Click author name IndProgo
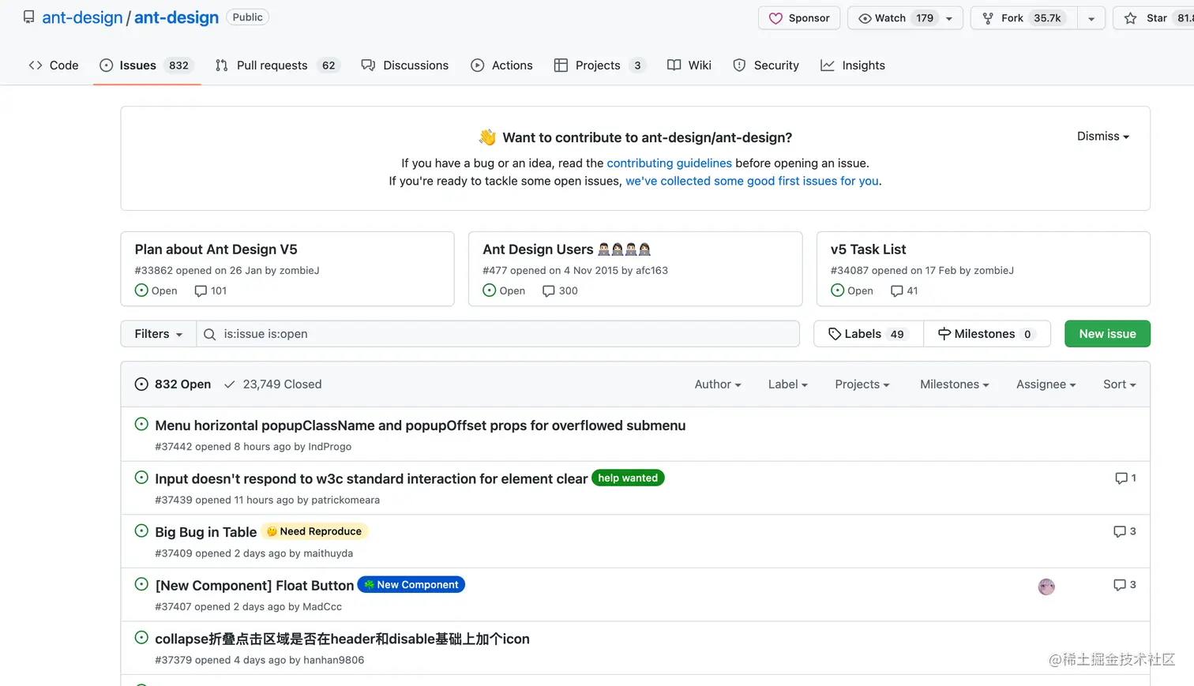 (x=330, y=447)
